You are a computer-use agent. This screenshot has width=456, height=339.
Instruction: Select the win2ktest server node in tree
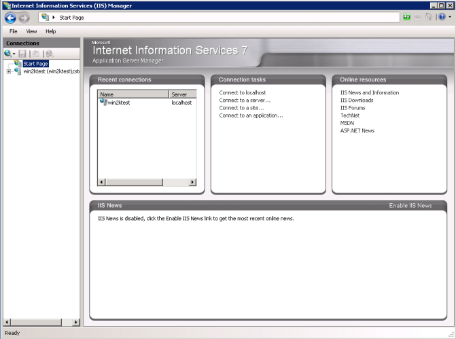click(52, 71)
